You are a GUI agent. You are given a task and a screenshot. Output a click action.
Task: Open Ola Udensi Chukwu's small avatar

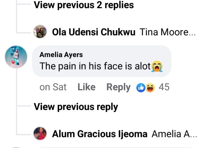coord(40,32)
